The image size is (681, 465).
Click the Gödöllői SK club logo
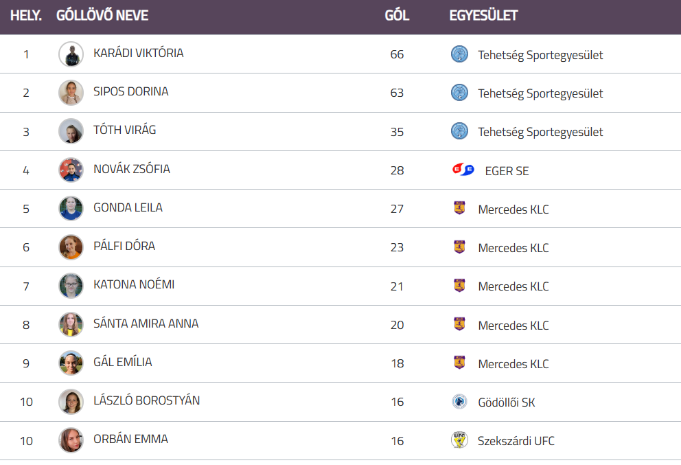click(459, 402)
